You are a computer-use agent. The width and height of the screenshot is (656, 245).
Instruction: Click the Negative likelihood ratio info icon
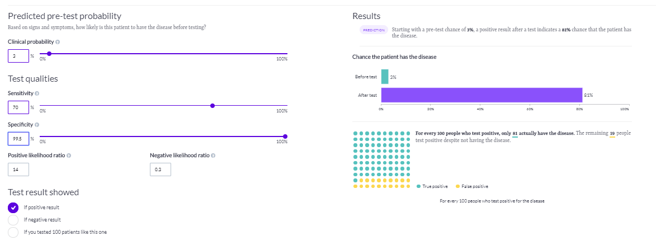click(x=213, y=156)
